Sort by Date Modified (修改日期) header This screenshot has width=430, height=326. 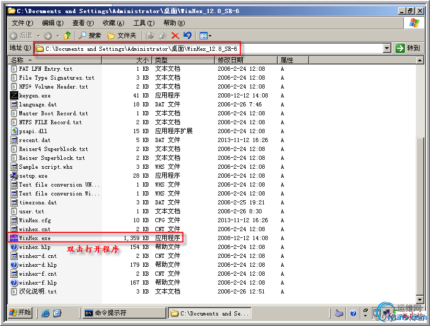point(246,60)
